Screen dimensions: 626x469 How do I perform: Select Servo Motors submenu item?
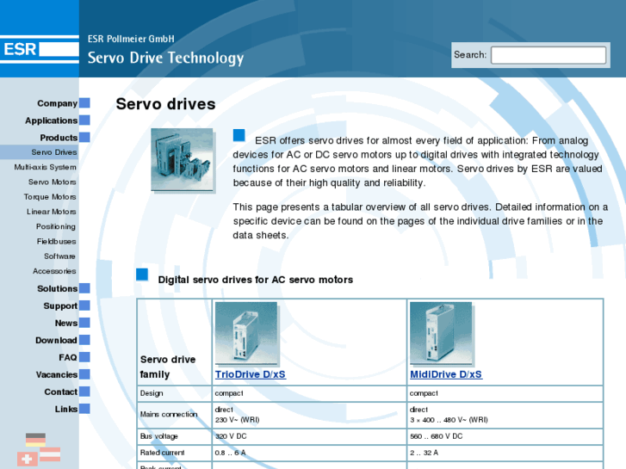click(52, 182)
